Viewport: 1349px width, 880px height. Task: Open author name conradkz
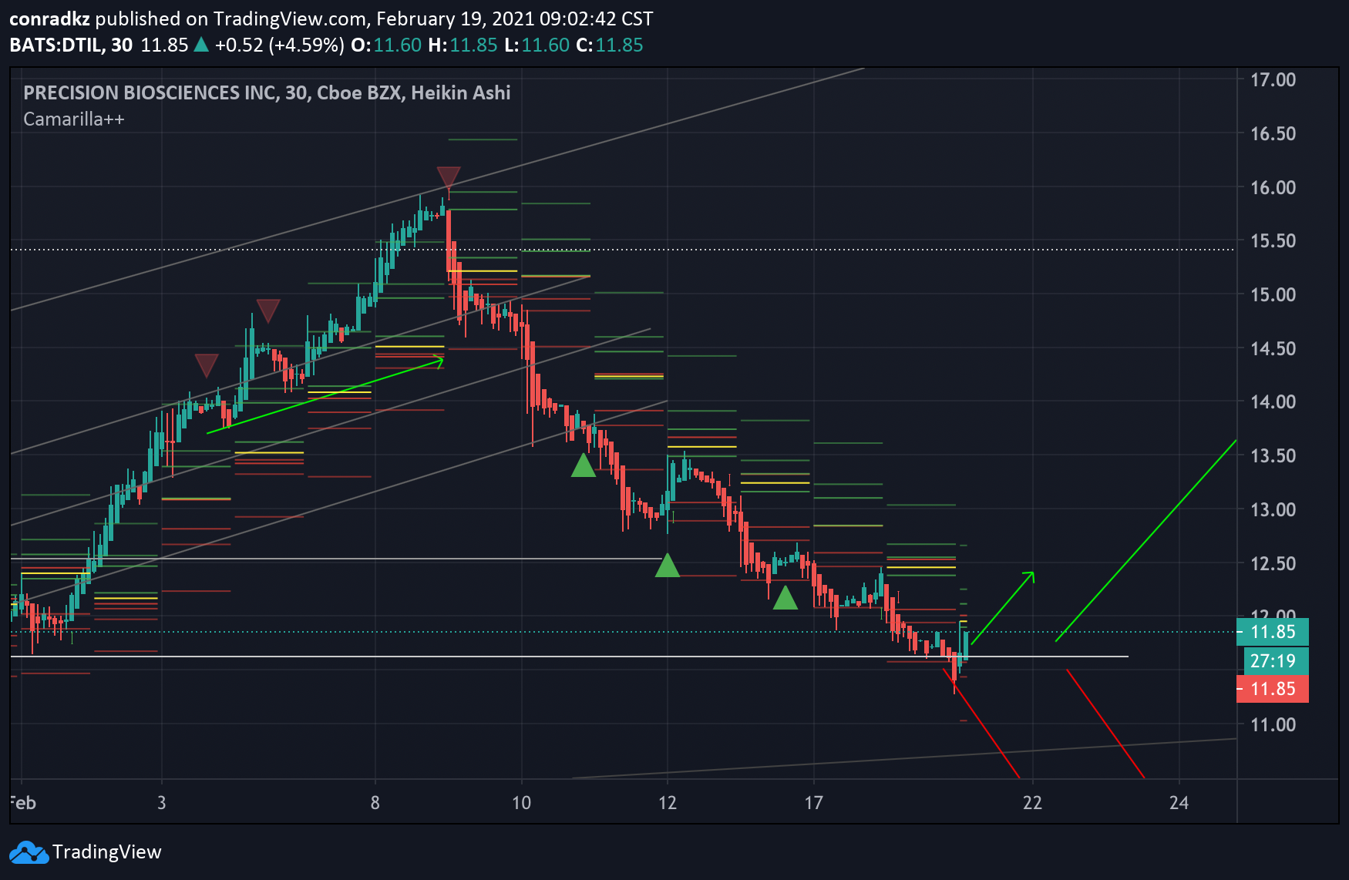[49, 18]
